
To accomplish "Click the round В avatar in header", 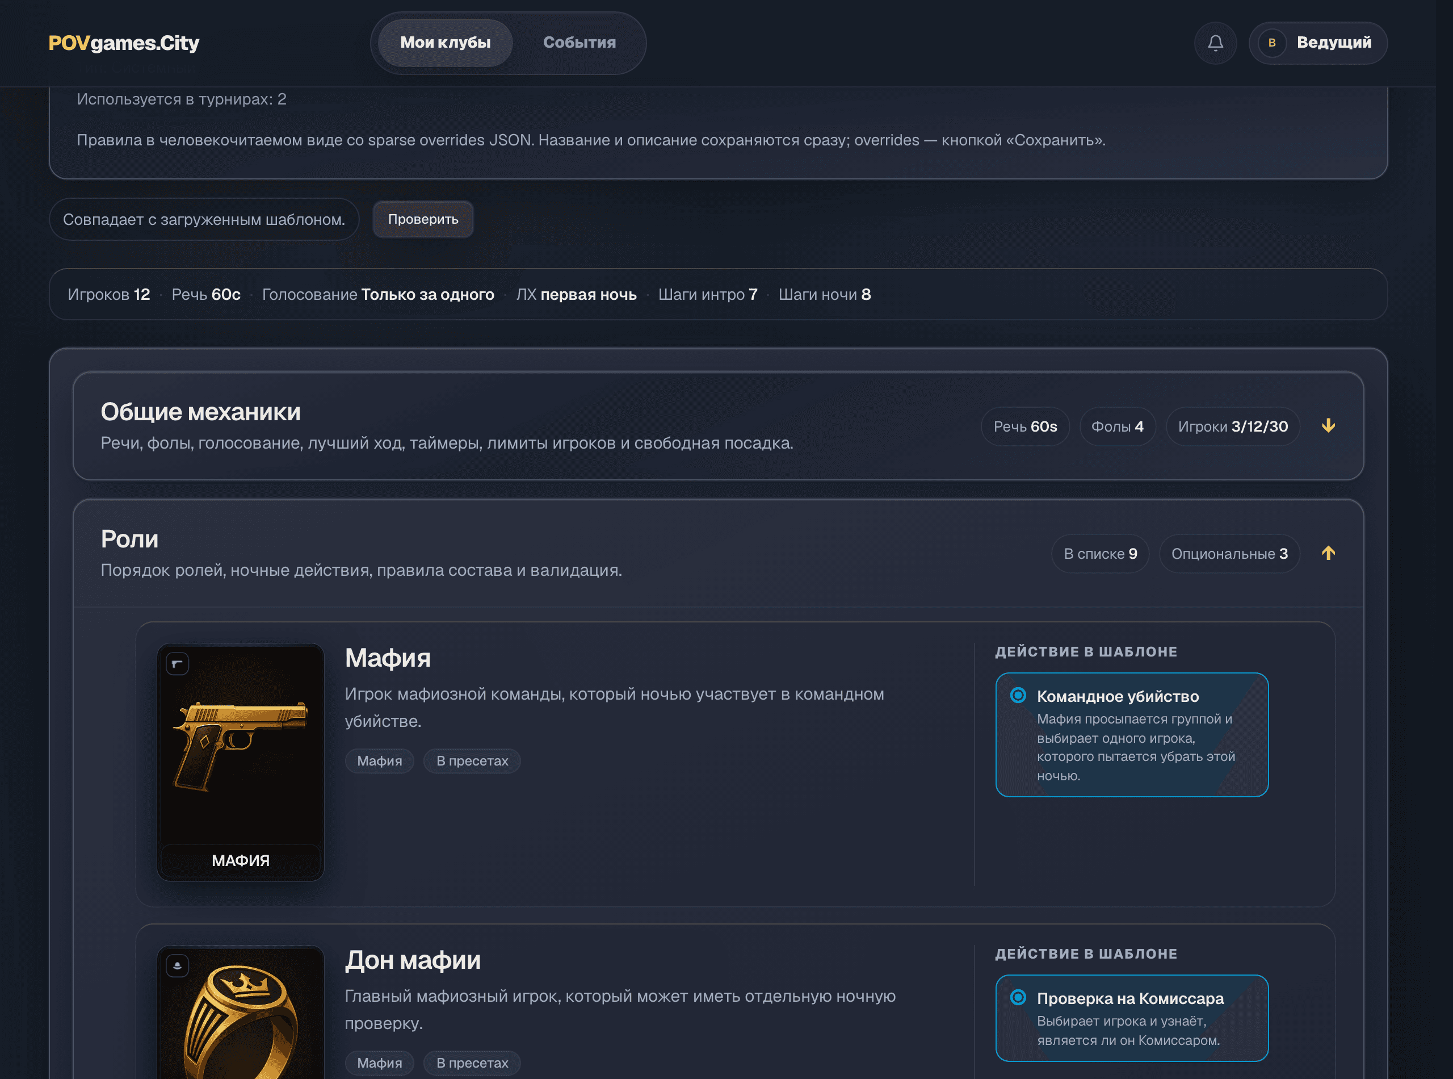I will click(x=1271, y=43).
